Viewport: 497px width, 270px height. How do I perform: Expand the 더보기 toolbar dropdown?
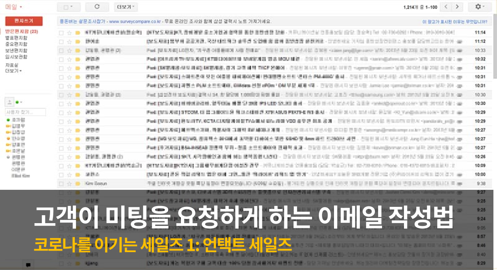pos(126,7)
